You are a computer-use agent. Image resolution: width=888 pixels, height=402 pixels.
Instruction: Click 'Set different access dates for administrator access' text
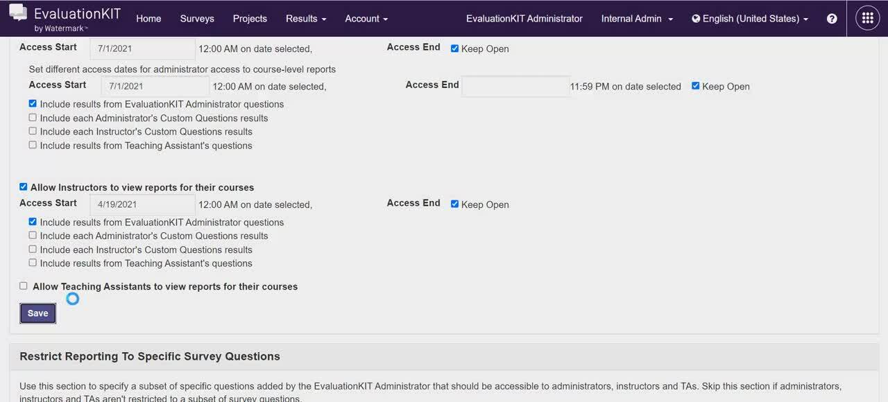[182, 69]
